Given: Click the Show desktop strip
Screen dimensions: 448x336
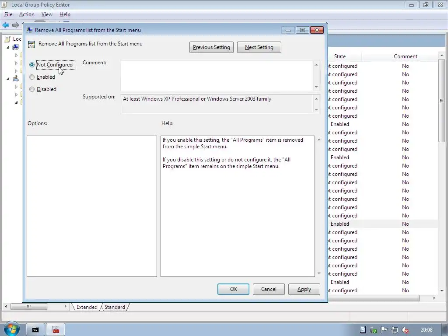Looking at the screenshot, I should click(444, 329).
